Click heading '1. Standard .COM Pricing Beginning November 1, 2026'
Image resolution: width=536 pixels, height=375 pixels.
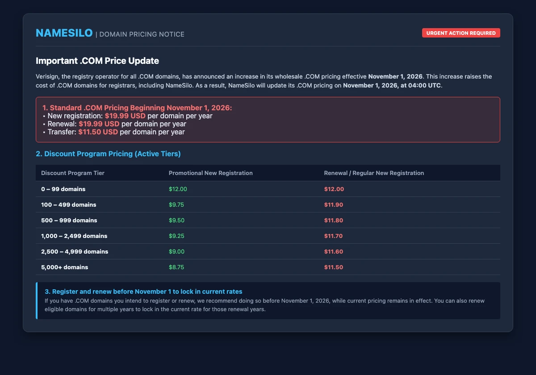(x=137, y=108)
